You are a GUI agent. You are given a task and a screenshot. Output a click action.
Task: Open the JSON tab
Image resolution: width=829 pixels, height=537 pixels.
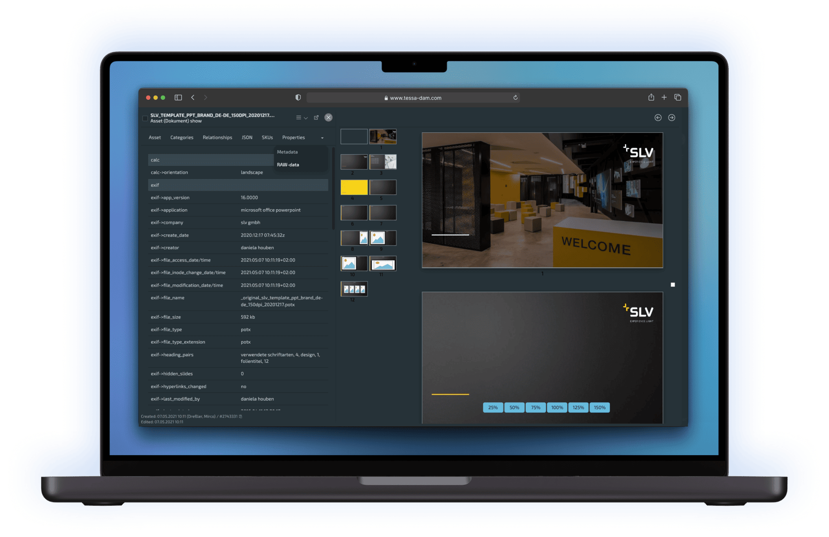pos(247,138)
